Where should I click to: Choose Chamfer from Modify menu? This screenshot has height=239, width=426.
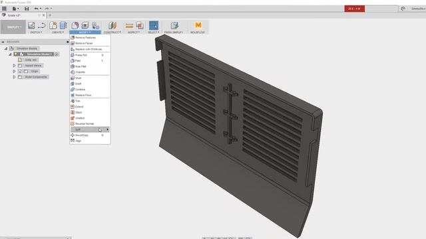90,72
